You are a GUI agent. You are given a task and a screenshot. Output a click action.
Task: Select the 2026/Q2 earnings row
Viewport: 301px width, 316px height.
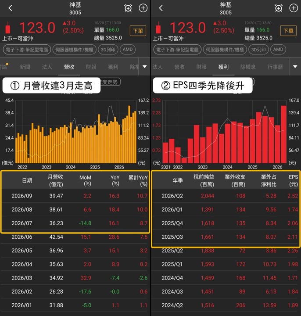pyautogui.click(x=226, y=196)
